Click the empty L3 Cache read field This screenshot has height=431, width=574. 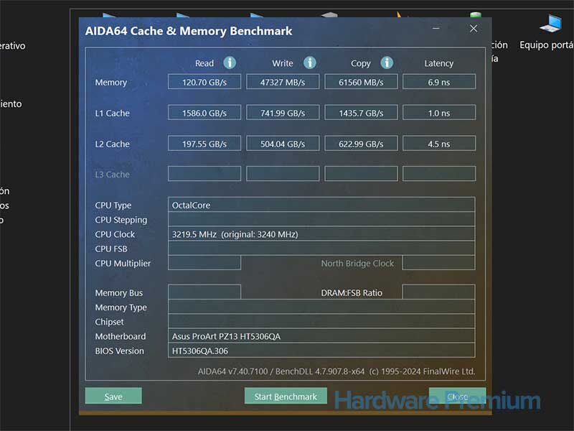coord(204,174)
